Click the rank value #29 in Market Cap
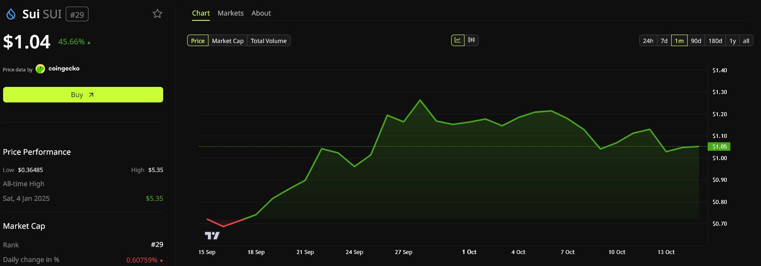Viewport: 761px width, 266px height. (x=157, y=245)
